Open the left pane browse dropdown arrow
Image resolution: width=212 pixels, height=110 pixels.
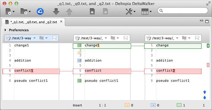click(x=46, y=38)
